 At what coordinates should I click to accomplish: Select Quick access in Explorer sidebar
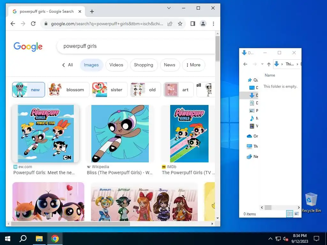click(253, 80)
